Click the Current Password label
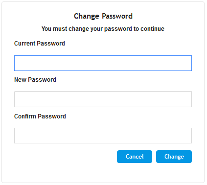This screenshot has height=185, width=207. pos(40,44)
